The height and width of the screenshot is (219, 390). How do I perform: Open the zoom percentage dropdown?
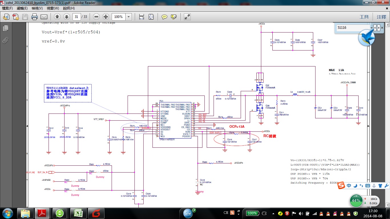tap(129, 17)
